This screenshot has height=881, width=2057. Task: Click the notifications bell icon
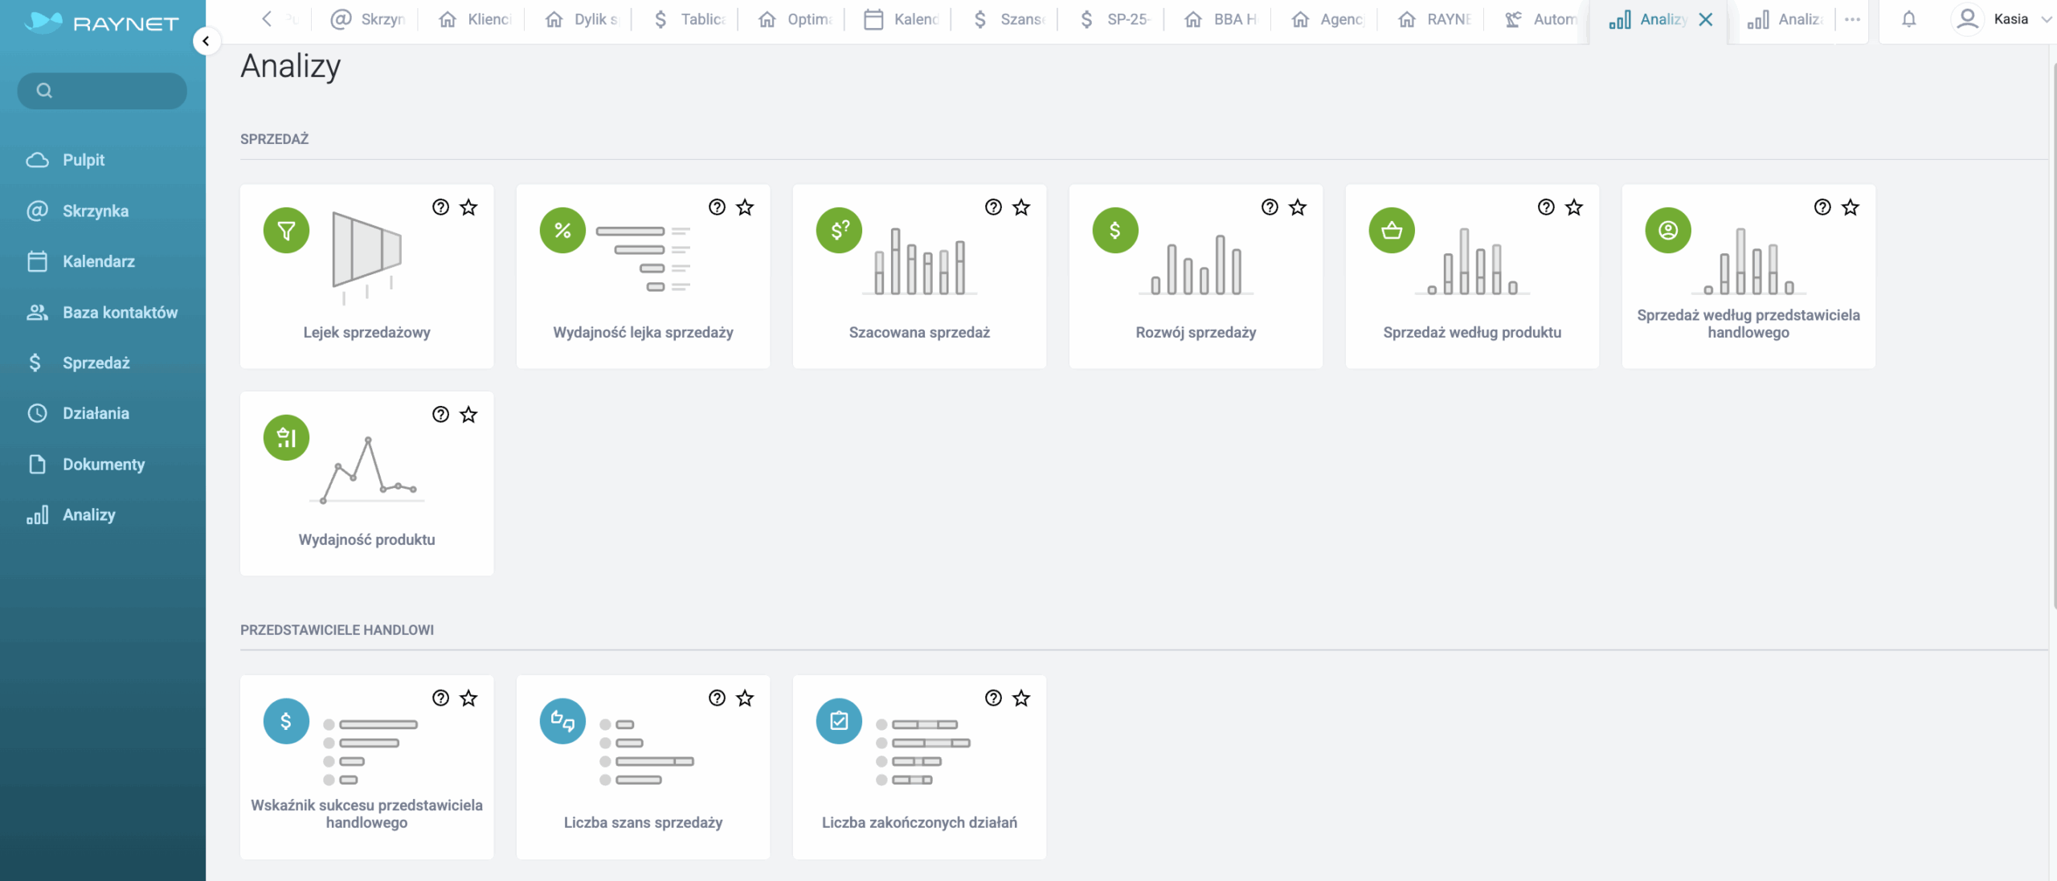(1909, 19)
